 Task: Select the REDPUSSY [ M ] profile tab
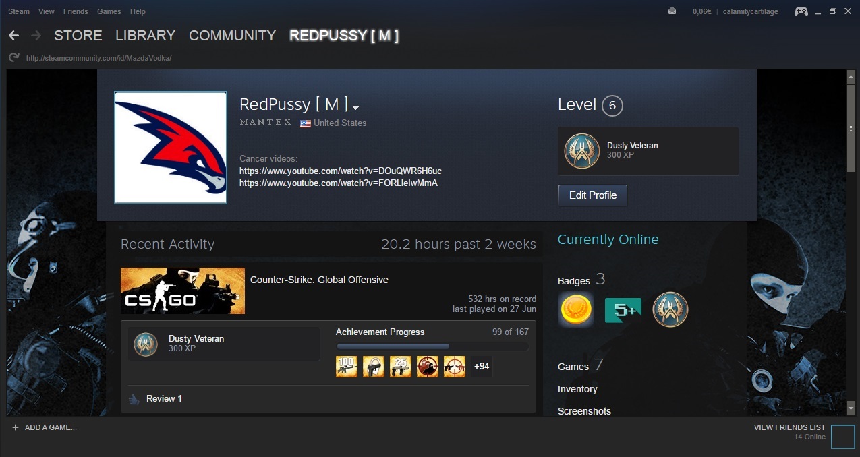pos(344,36)
